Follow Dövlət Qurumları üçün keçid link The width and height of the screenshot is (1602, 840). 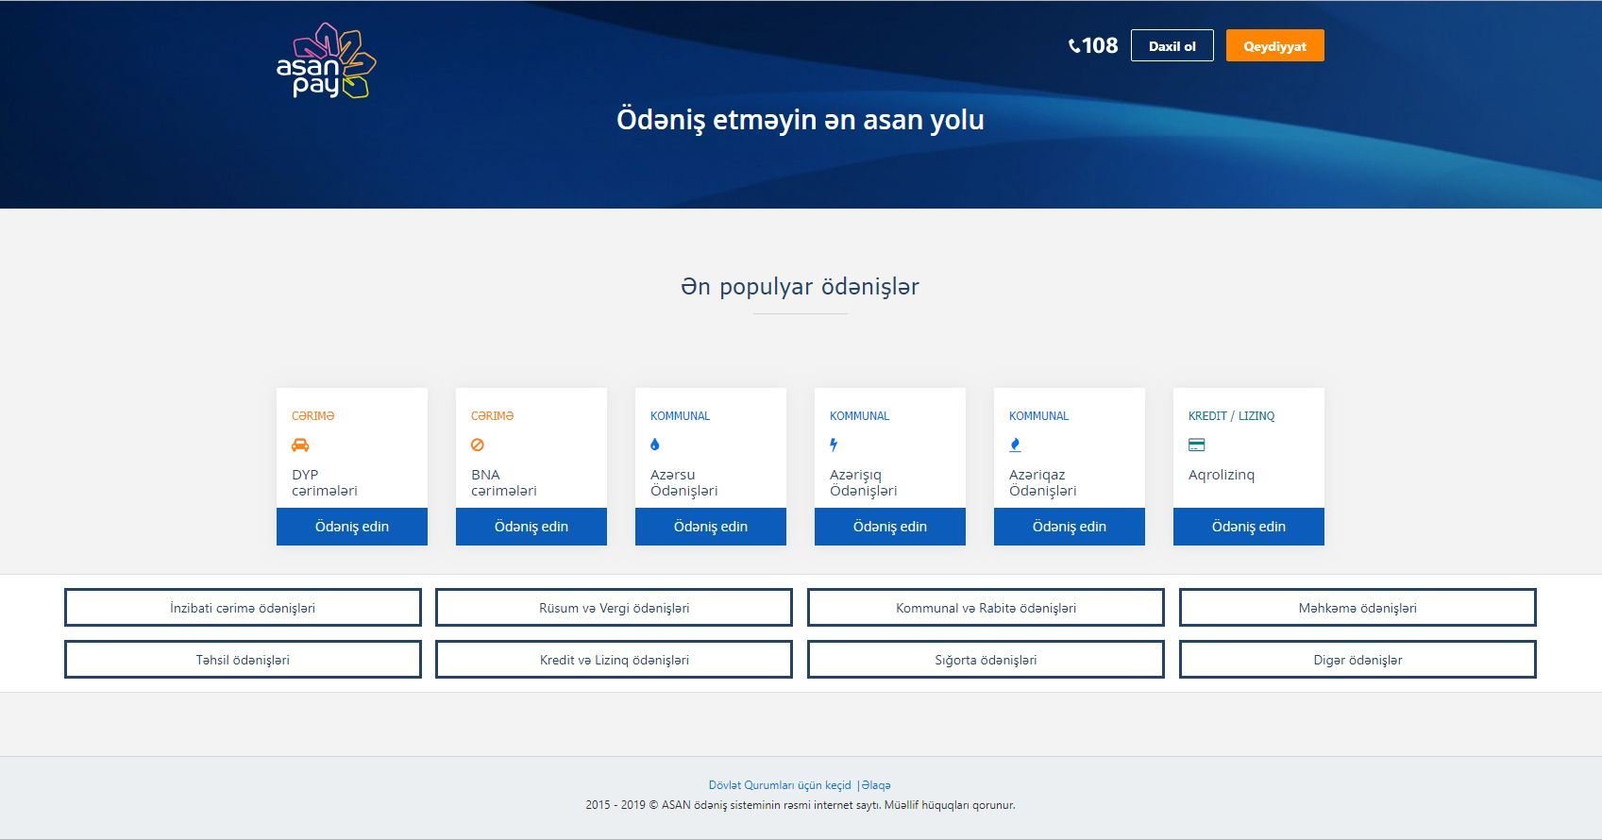click(780, 785)
